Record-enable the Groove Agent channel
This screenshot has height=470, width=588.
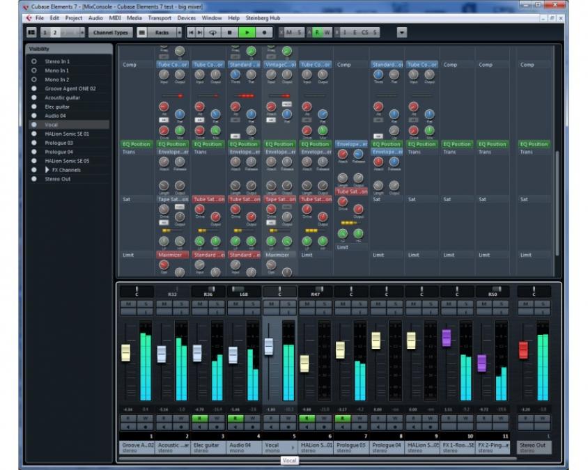[x=145, y=427]
